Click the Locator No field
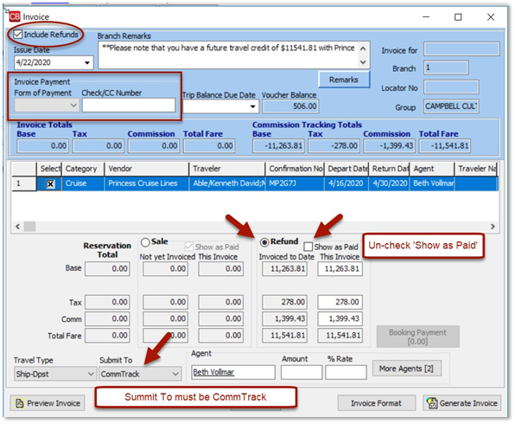This screenshot has width=515, height=424. click(451, 87)
